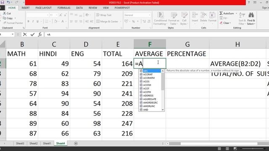269x151 pixels.
Task: Click the AutoSum sigma button
Action: [227, 13]
